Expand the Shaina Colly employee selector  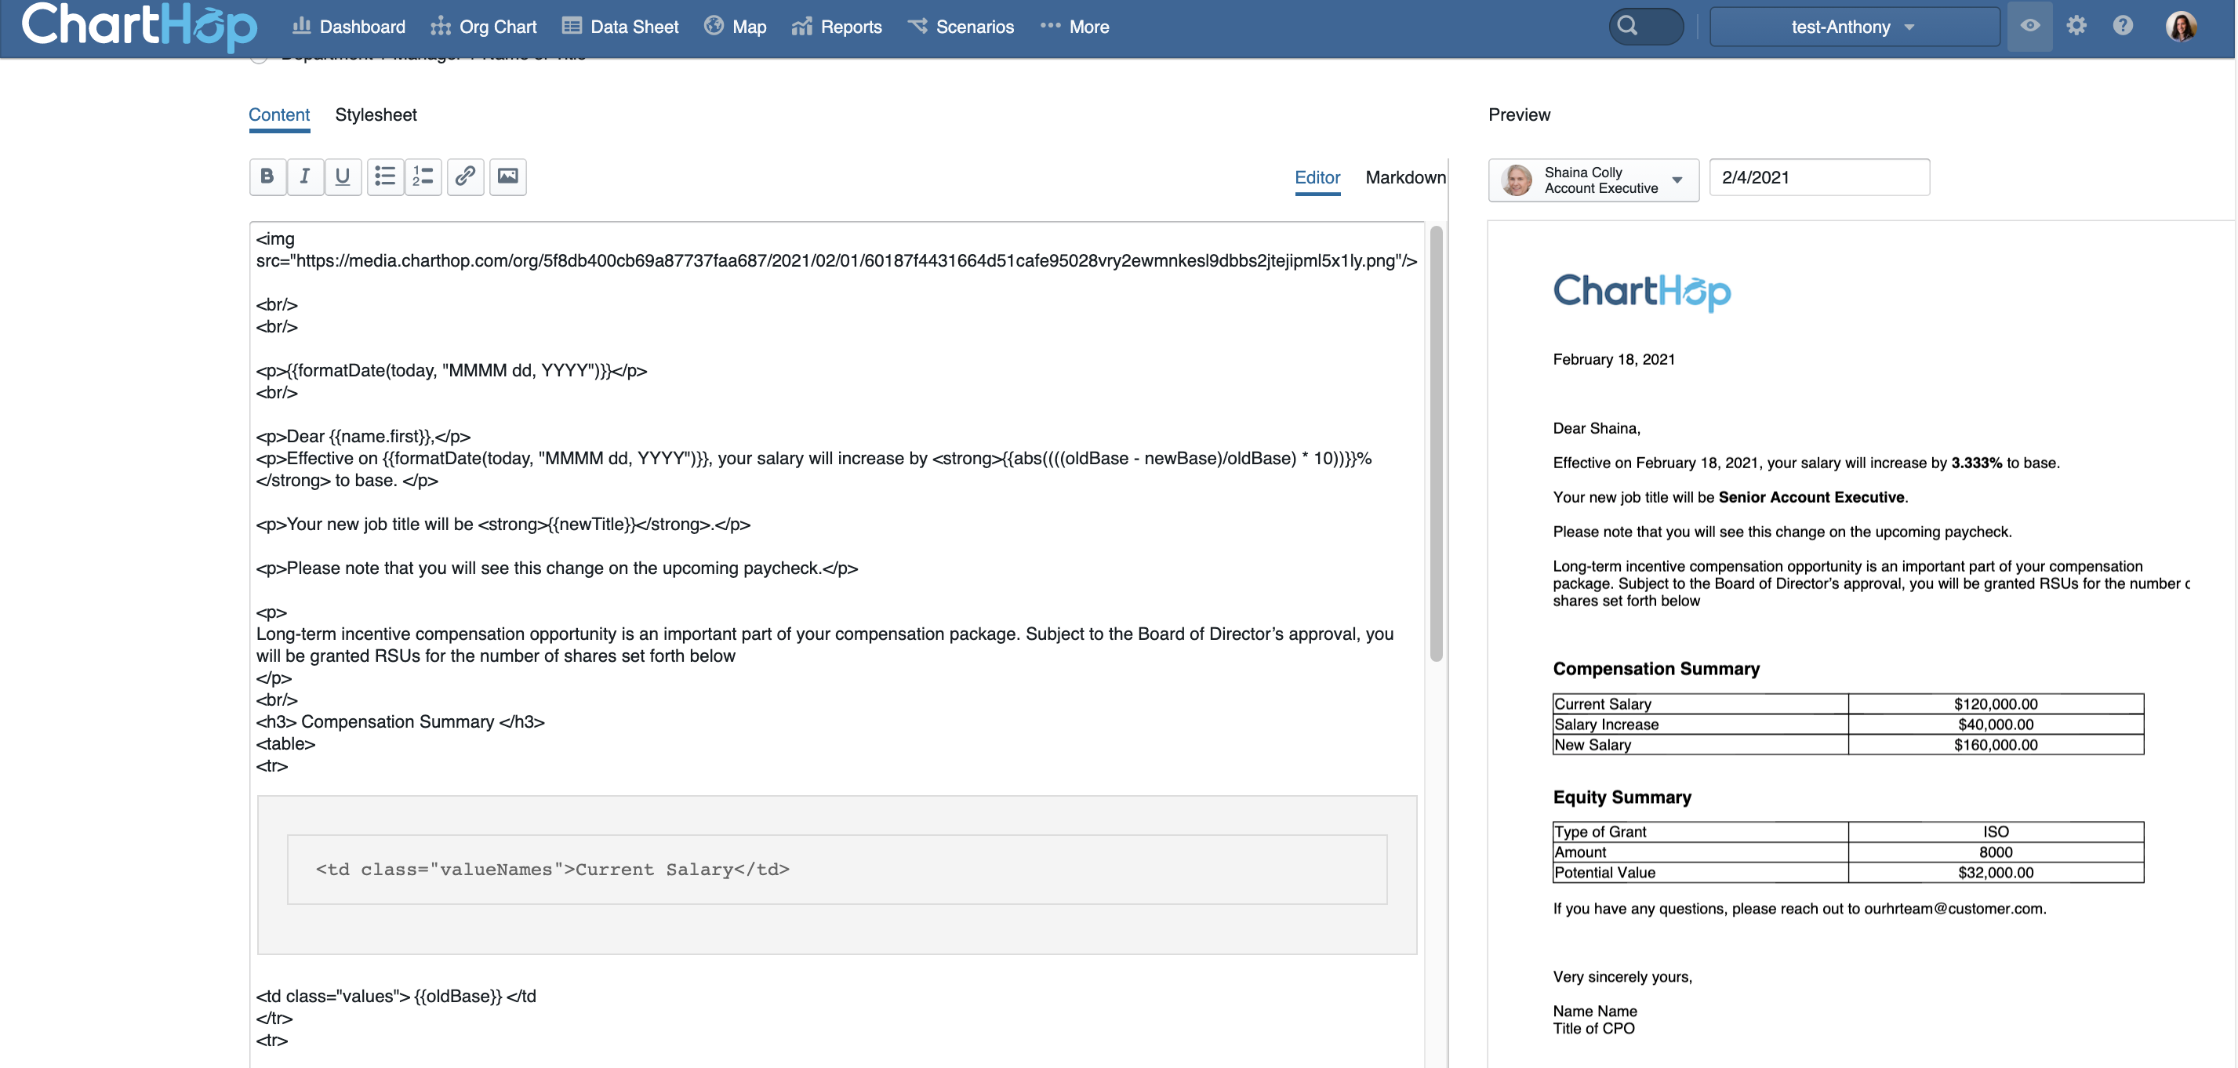click(x=1677, y=180)
